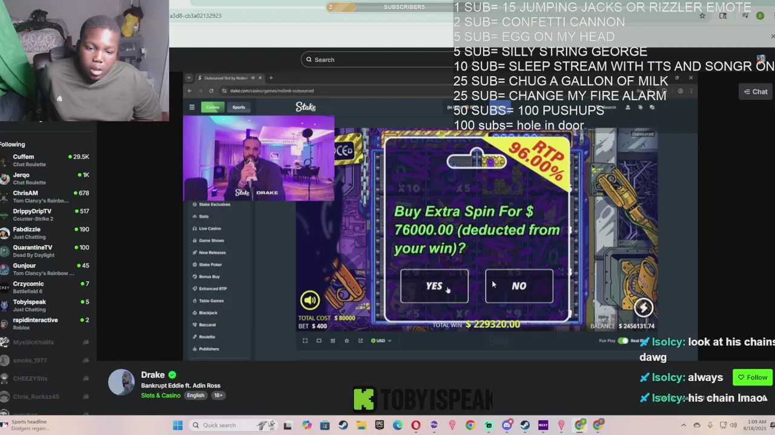Open Tobyispeak in the Following list
Viewport: 775px width, 435px height.
pyautogui.click(x=45, y=305)
